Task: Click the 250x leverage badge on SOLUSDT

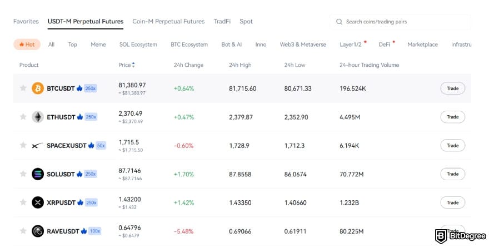Action: coord(91,174)
